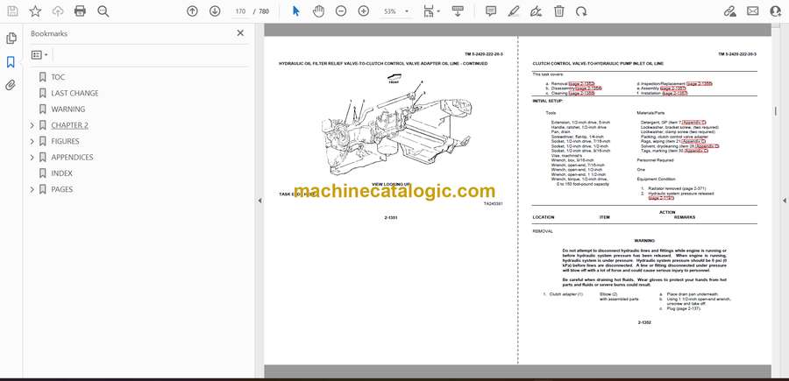Expand the CHAPTER 2 bookmark
Screen dimensions: 789x381
click(x=32, y=125)
